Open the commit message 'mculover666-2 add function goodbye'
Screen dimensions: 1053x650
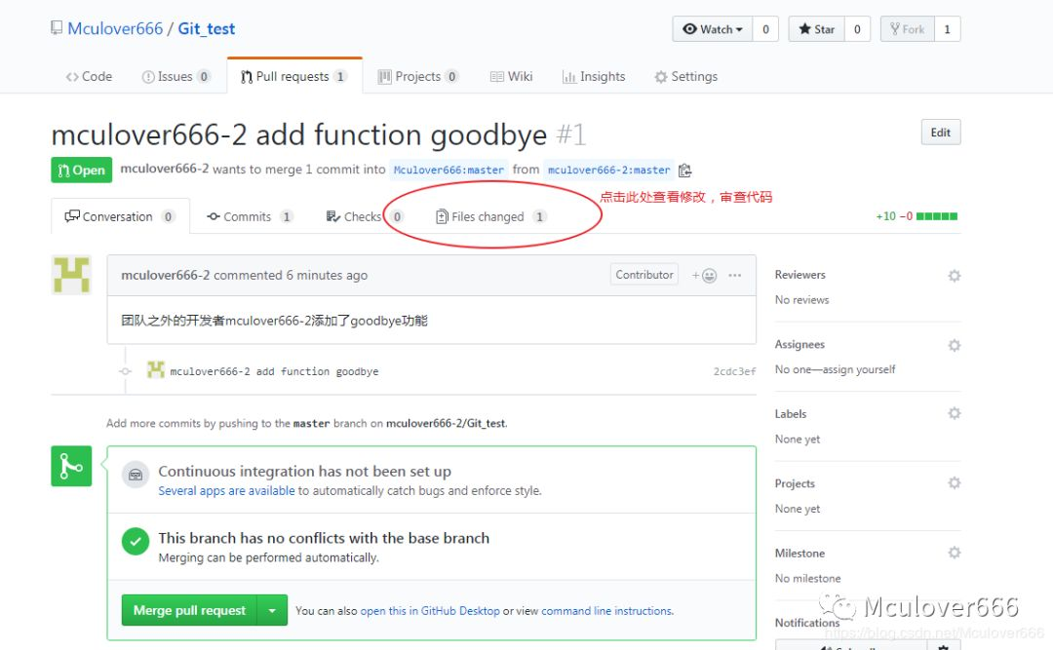[x=274, y=371]
